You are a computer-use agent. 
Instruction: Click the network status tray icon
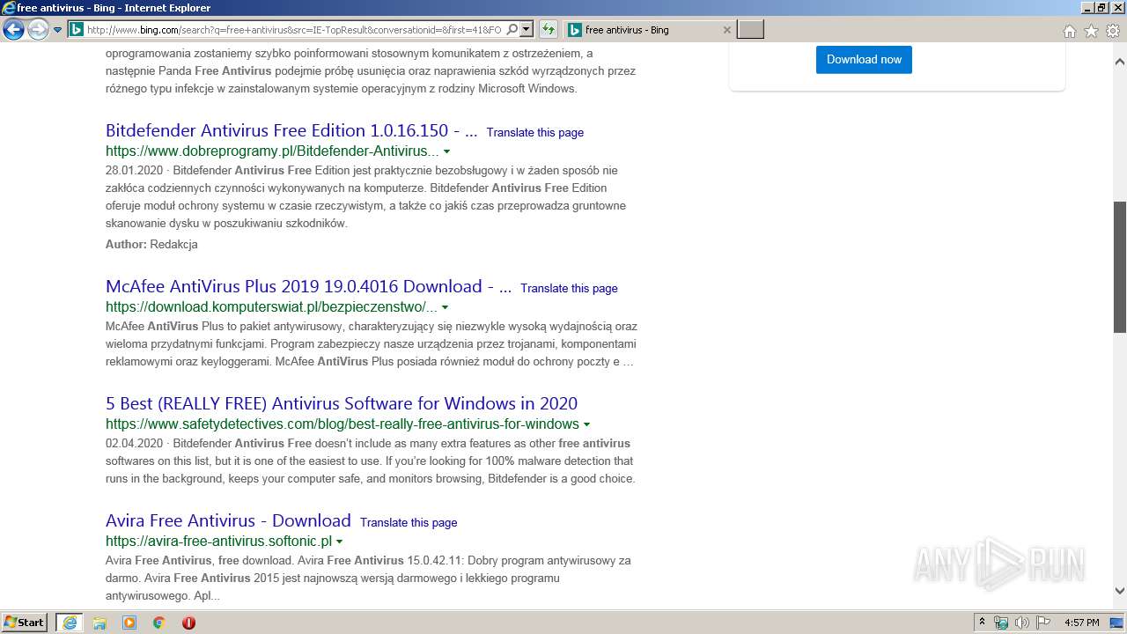coord(1001,623)
